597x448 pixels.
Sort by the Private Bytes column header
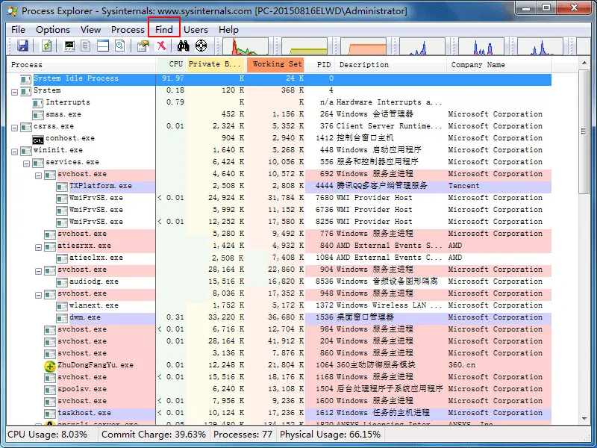tap(216, 64)
